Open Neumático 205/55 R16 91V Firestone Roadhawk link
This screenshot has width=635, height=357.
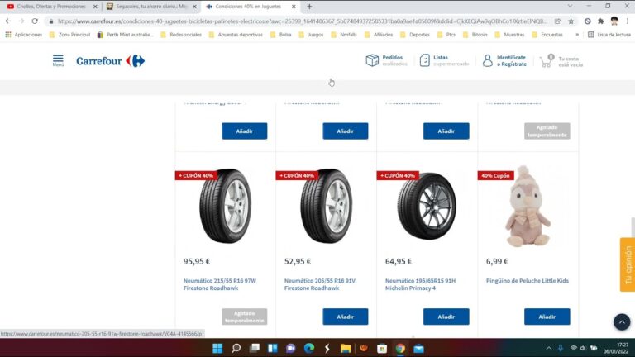[x=320, y=284]
